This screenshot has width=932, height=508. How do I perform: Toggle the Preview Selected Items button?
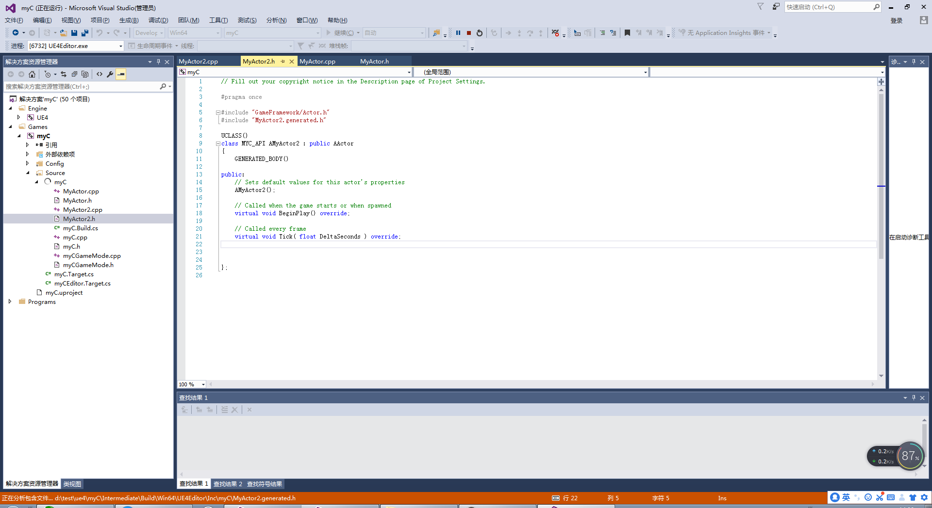click(121, 74)
